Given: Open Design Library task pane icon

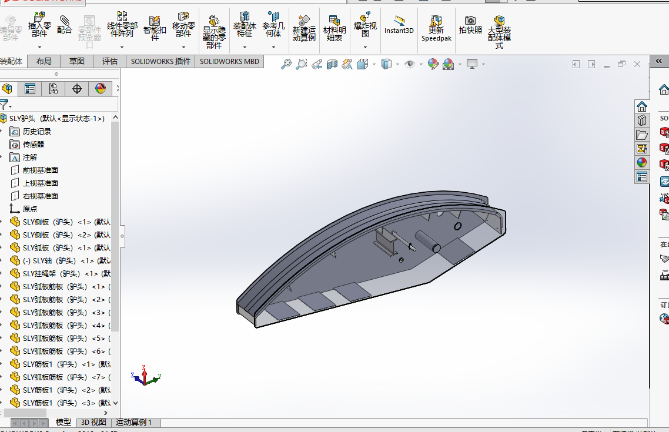Looking at the screenshot, I should coord(642,120).
